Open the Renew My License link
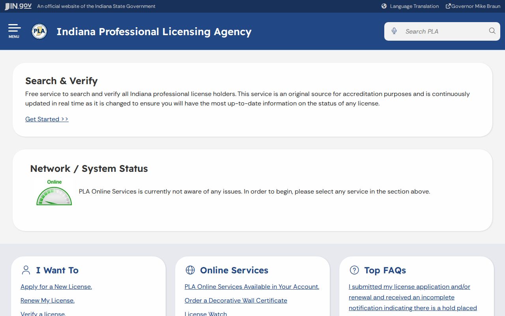 [x=47, y=301]
